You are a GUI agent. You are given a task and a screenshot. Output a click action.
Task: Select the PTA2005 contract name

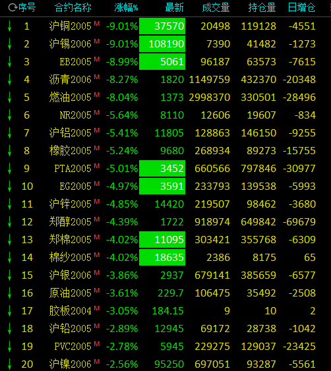[x=73, y=169]
